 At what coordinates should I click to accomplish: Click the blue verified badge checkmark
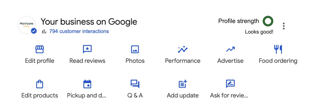[34, 31]
